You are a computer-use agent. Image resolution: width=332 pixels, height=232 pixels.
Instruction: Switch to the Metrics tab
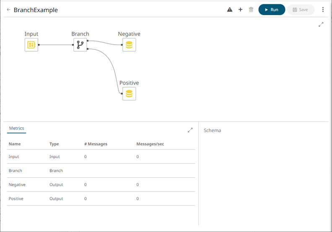pyautogui.click(x=17, y=128)
